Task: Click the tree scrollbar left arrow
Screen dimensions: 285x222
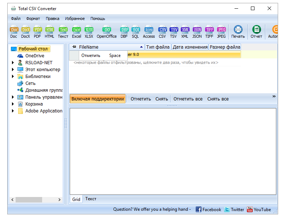Action: pos(12,200)
